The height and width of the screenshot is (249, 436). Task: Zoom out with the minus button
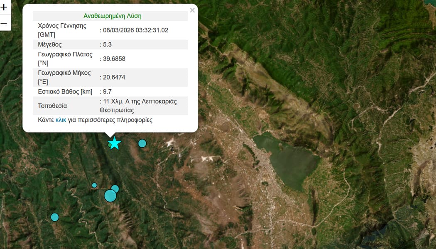4,23
